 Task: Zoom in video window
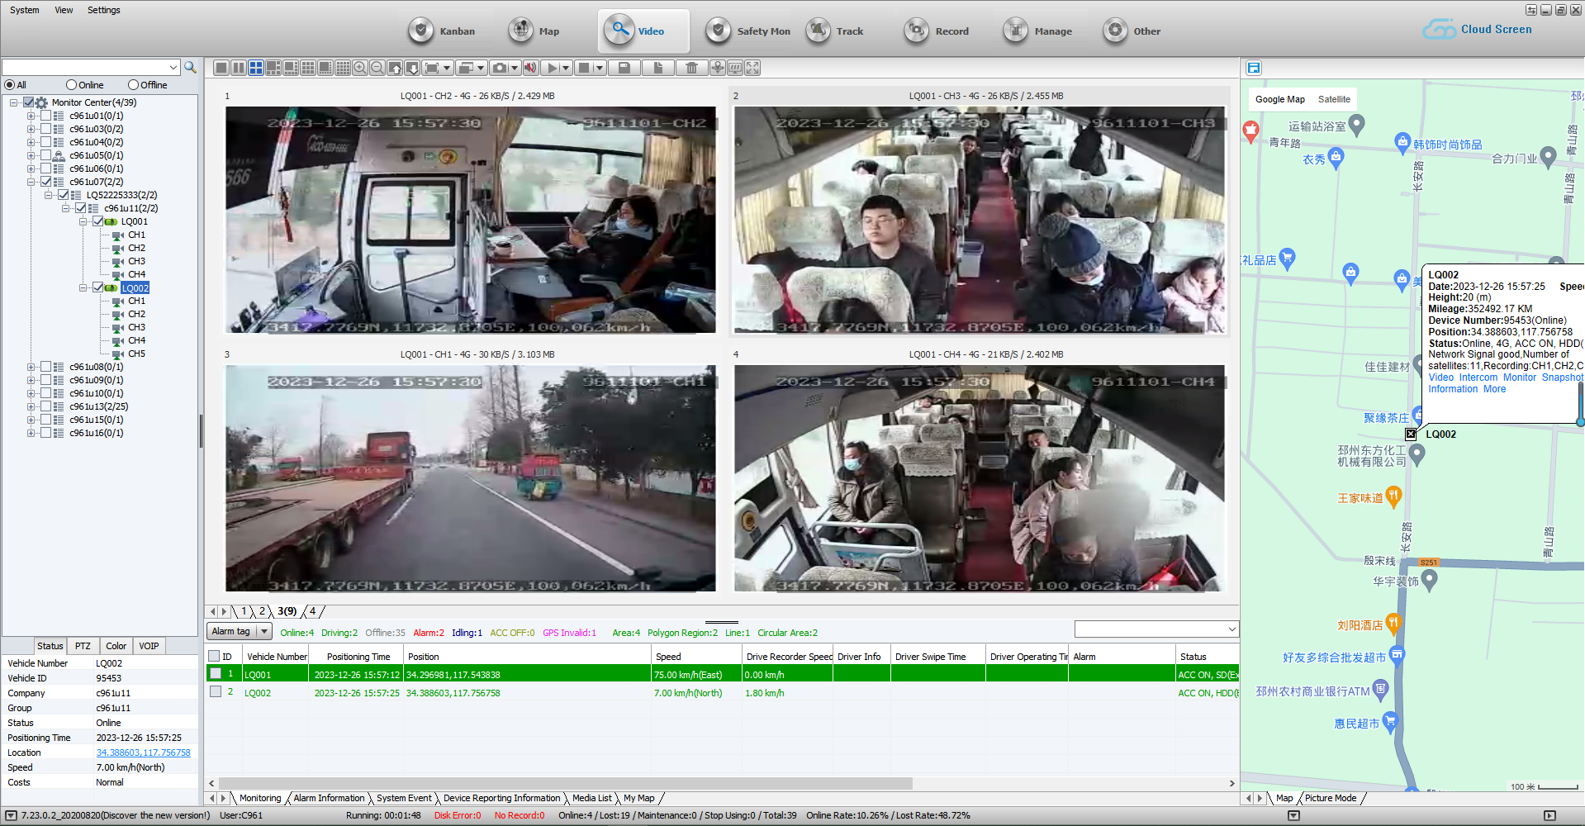click(x=360, y=68)
